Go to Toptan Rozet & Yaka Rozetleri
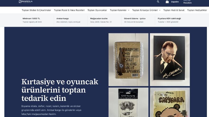The image size is (209, 117). point(69,10)
